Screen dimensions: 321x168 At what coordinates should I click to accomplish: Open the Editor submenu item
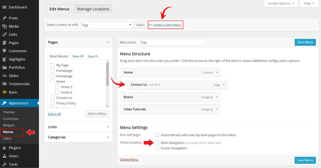(7, 138)
